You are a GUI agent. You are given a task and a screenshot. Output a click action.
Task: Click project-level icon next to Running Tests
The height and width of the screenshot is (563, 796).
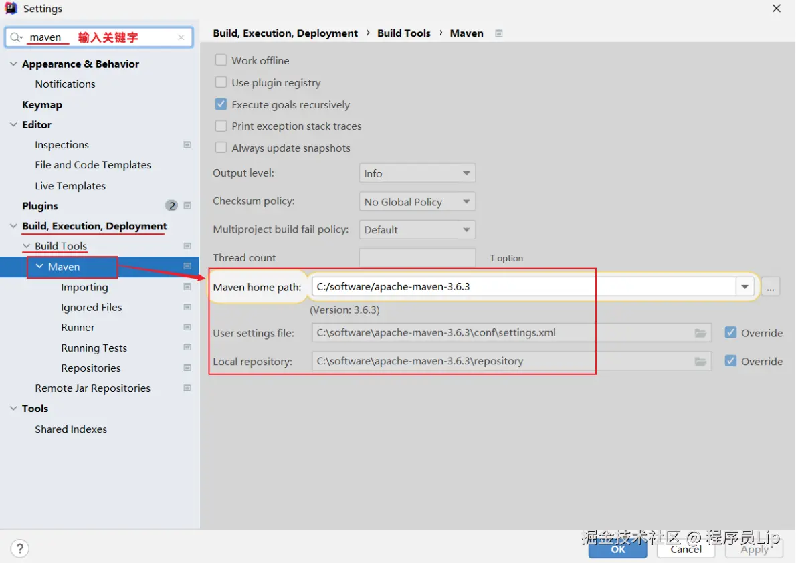[x=187, y=348]
